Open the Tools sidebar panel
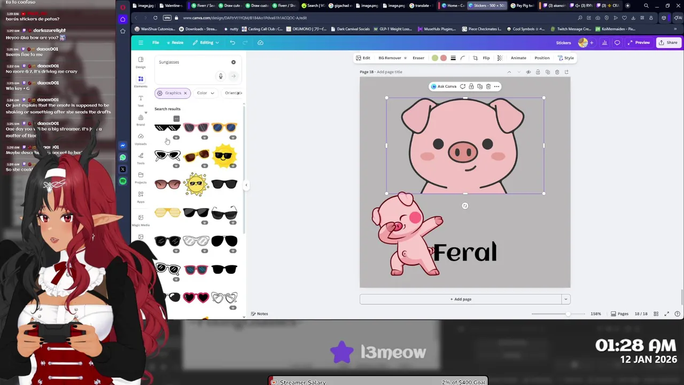The width and height of the screenshot is (684, 385). point(141,158)
